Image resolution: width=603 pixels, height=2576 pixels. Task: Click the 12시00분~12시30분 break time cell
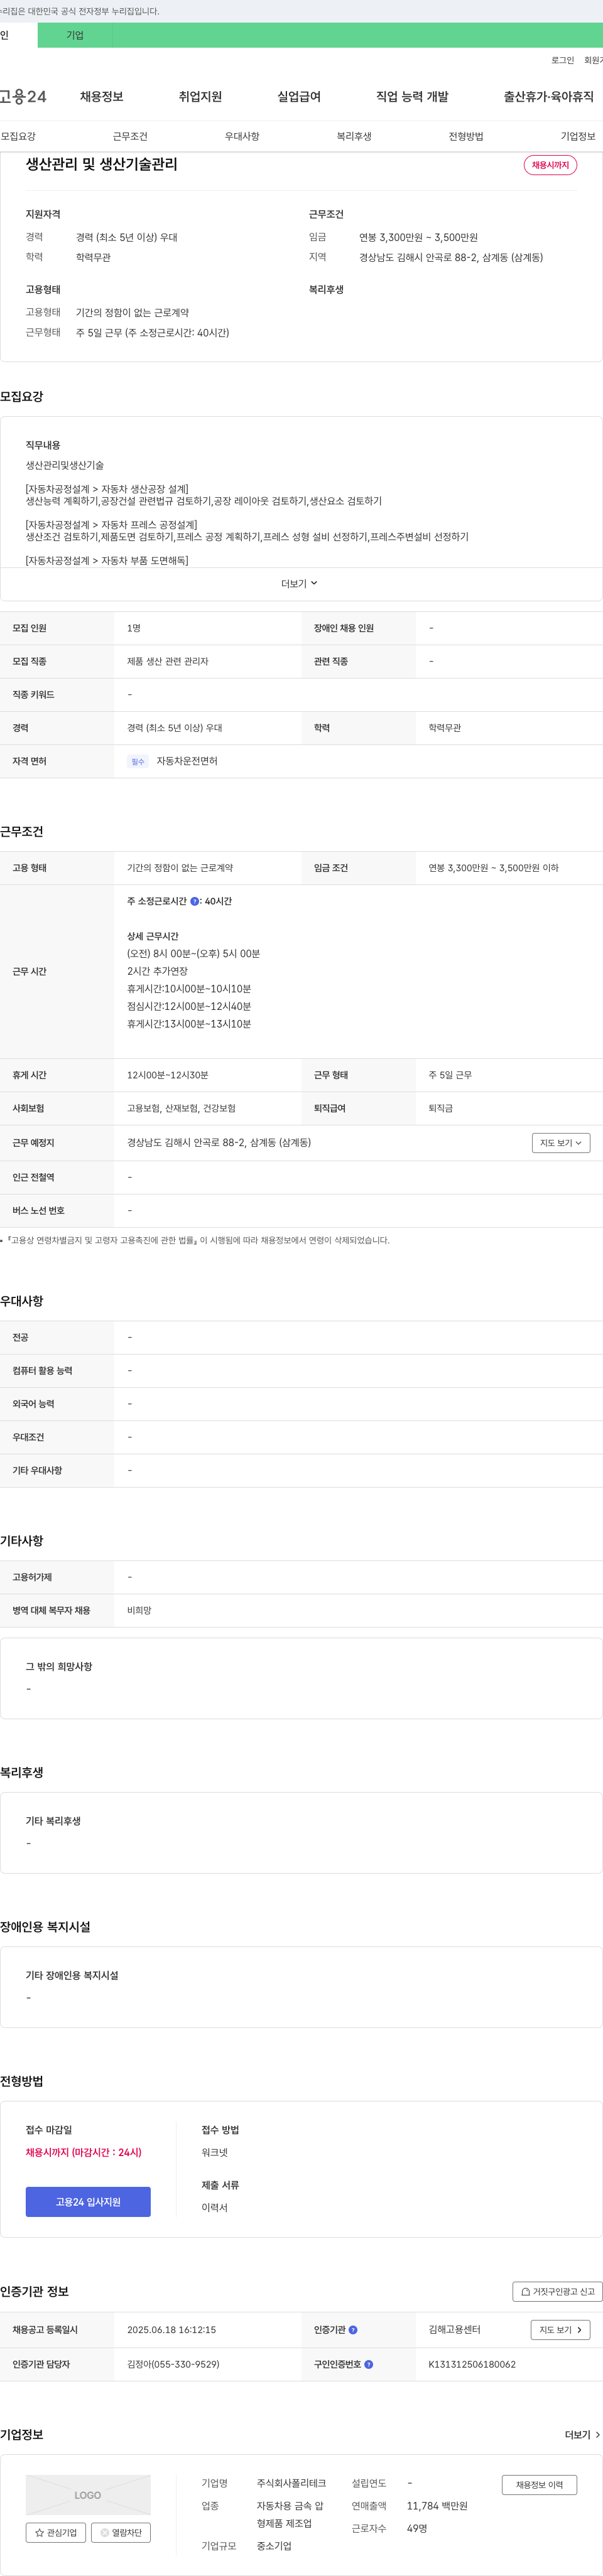[167, 1076]
